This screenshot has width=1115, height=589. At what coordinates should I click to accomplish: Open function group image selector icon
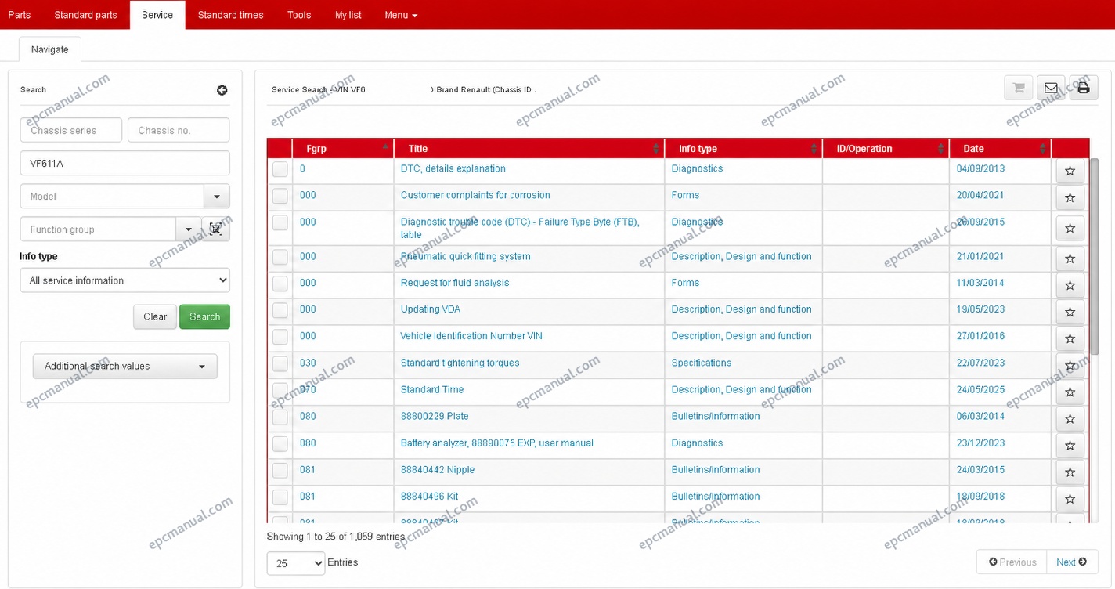(216, 229)
